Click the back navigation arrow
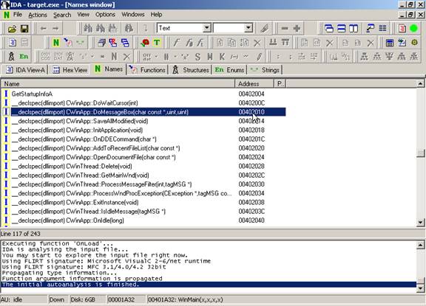Screen dimensions: 426x306 43,29
